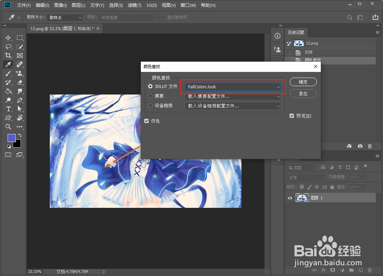Delete current history state trash icon
Screen dimensions: 383x276
click(370, 146)
